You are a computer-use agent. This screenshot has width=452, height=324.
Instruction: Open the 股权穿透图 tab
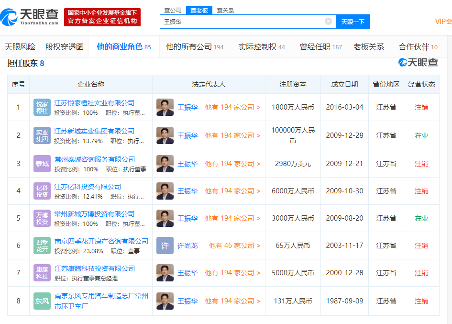(65, 47)
